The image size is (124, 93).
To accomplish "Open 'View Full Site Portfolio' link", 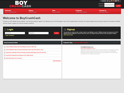I will 81,43.
